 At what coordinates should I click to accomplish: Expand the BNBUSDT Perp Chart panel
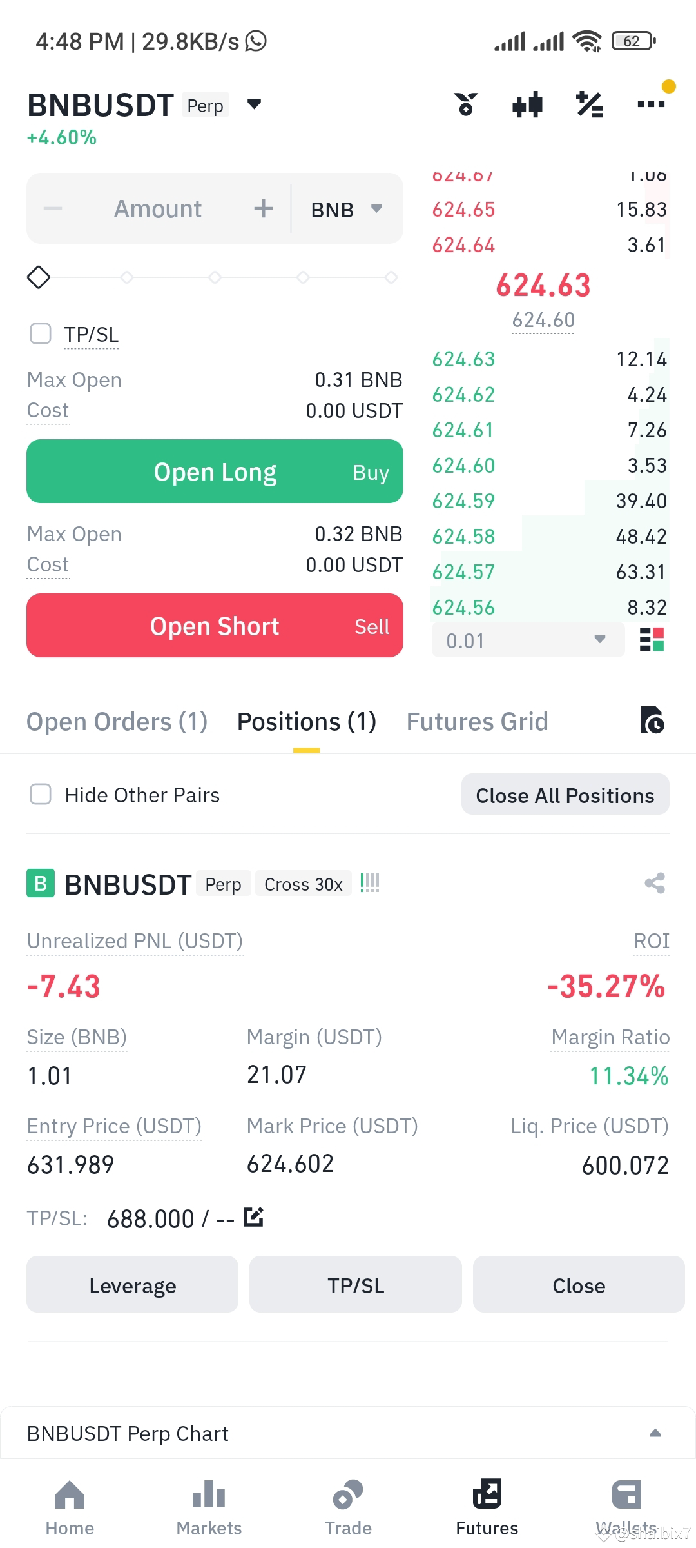(655, 1433)
